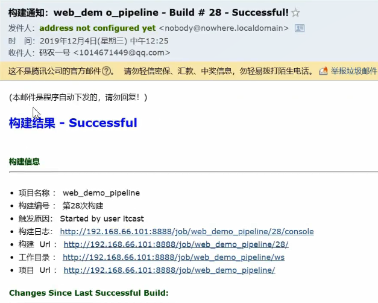Click project name web_demo_pipeline text

[101, 193]
